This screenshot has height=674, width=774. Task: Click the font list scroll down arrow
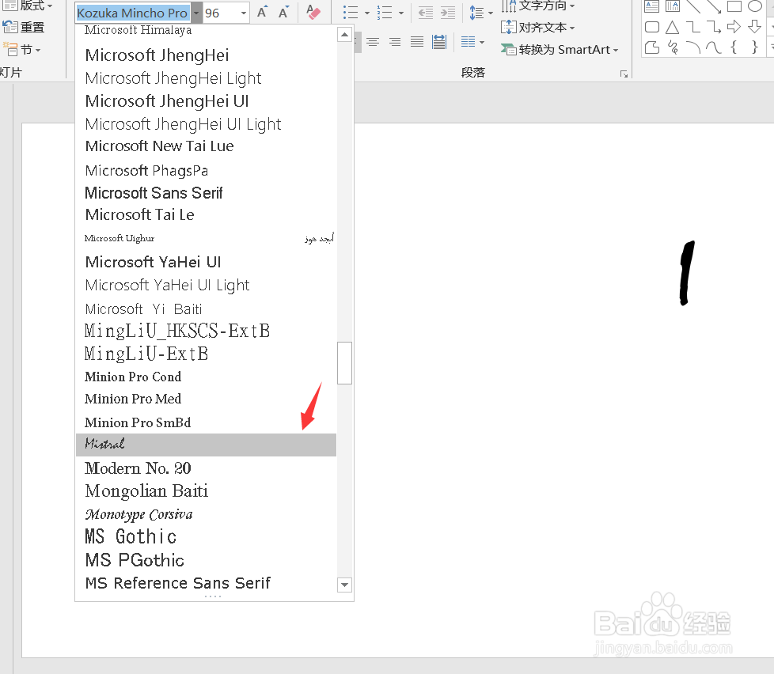click(344, 585)
